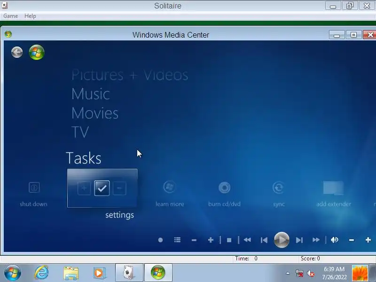The image size is (376, 282).
Task: Start playback with the round play button
Action: tap(282, 240)
